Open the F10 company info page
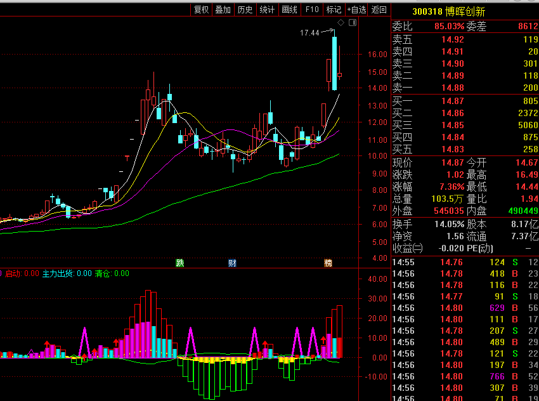Image resolution: width=539 pixels, height=401 pixels. click(x=312, y=10)
